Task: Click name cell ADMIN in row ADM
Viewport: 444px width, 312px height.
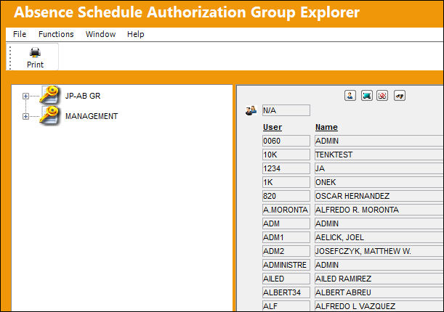Action: [x=379, y=223]
